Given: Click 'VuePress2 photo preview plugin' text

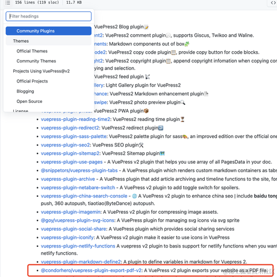Looking at the screenshot, I should pyautogui.click(x=145, y=102).
